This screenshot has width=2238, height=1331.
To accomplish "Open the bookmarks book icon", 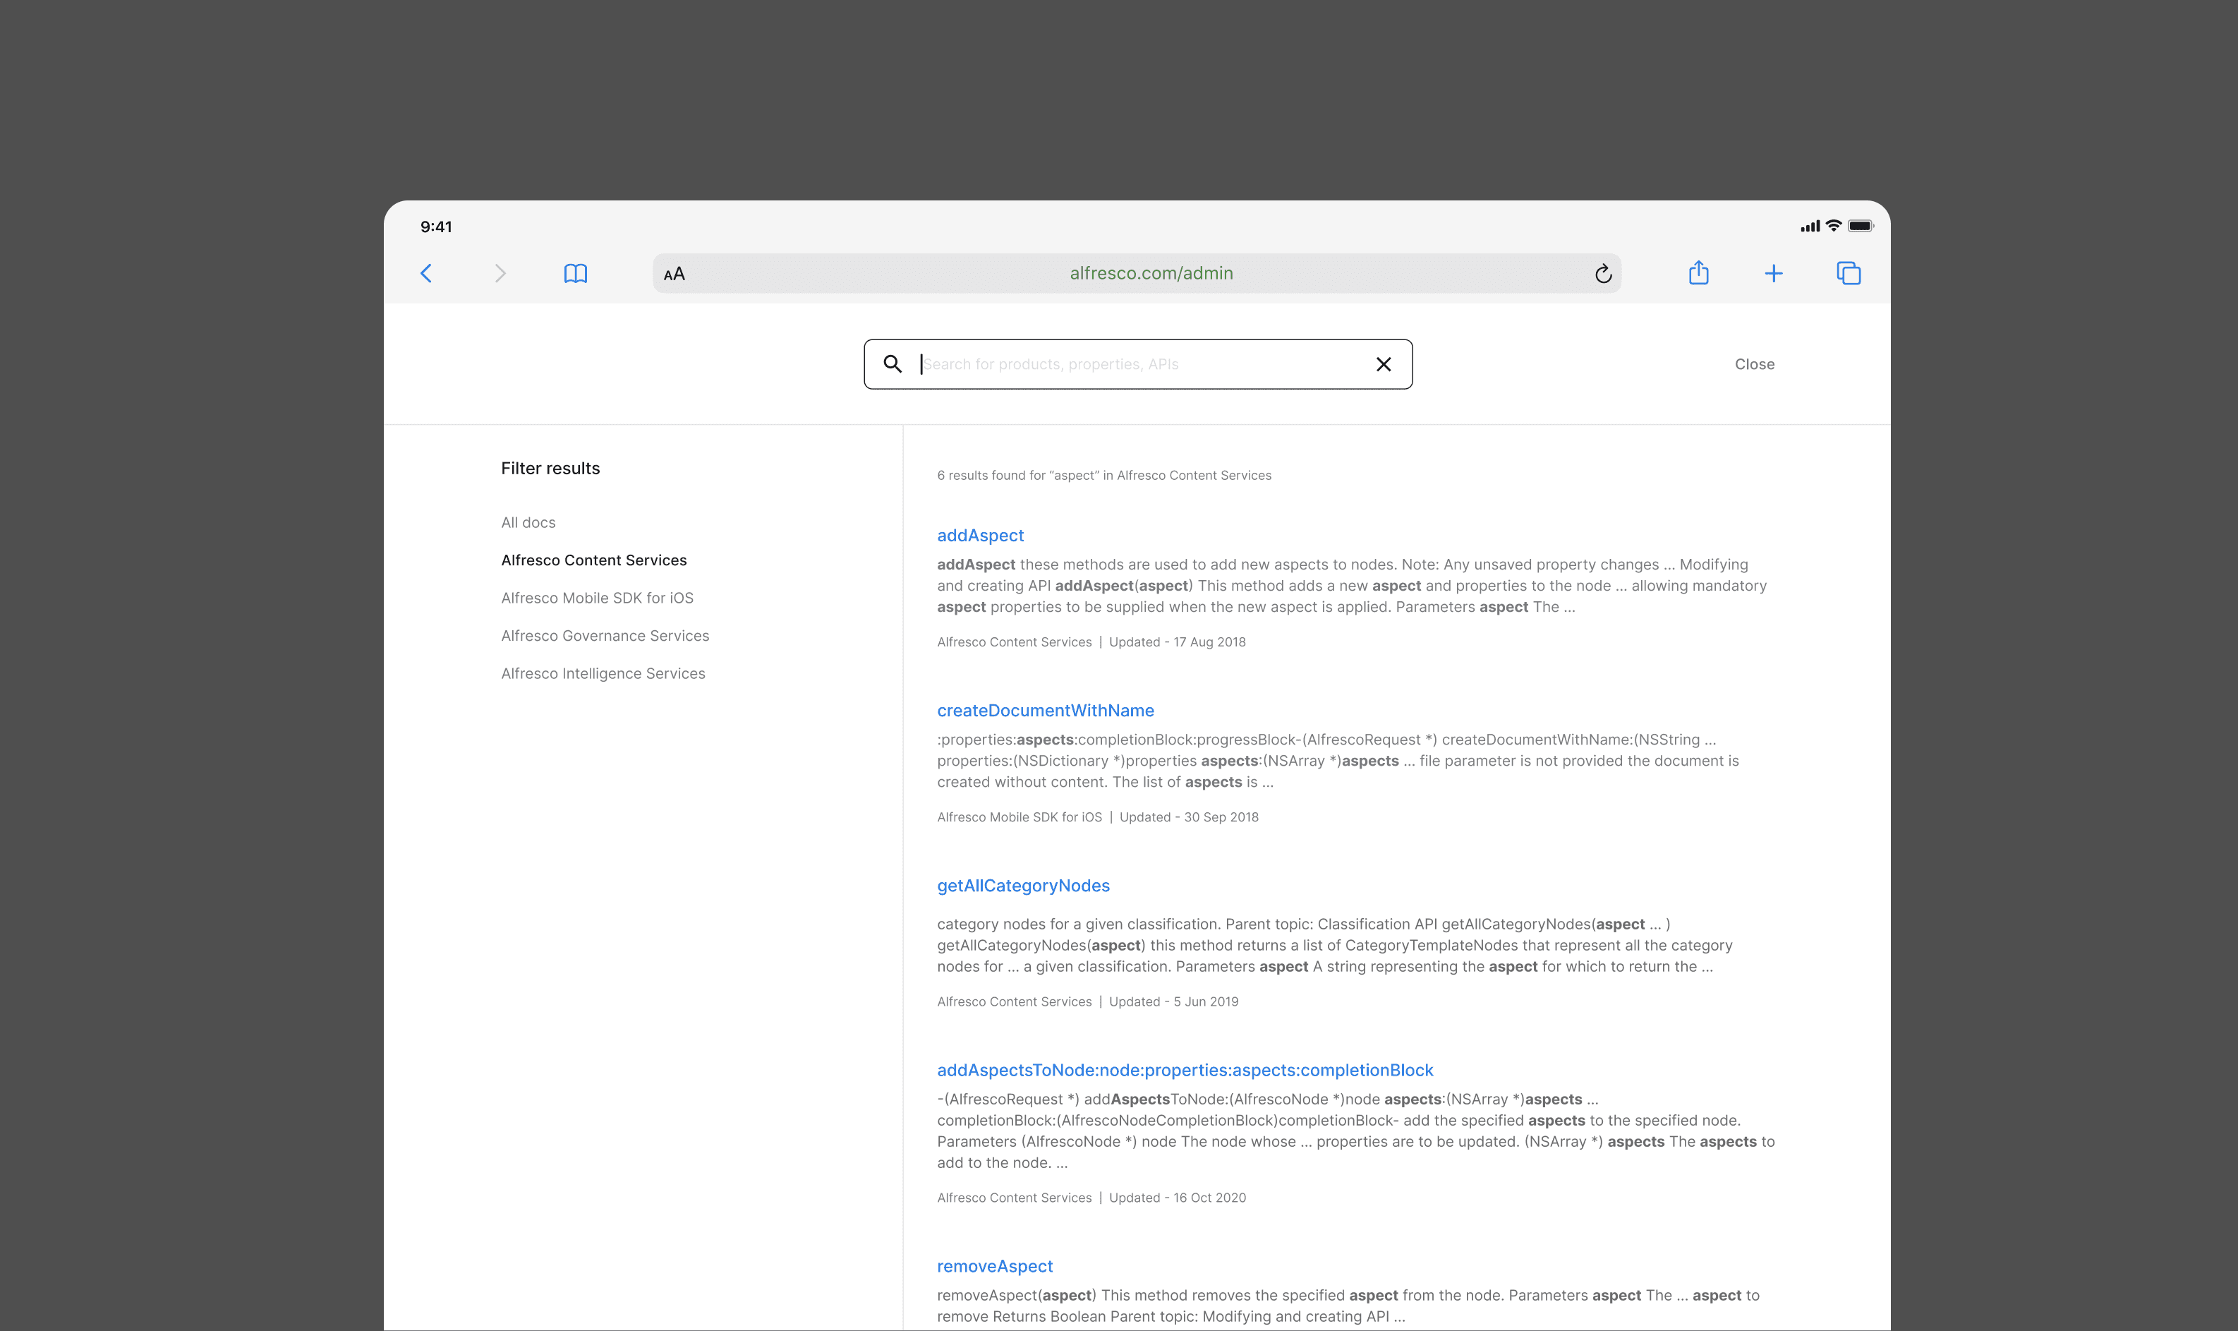I will [x=576, y=274].
